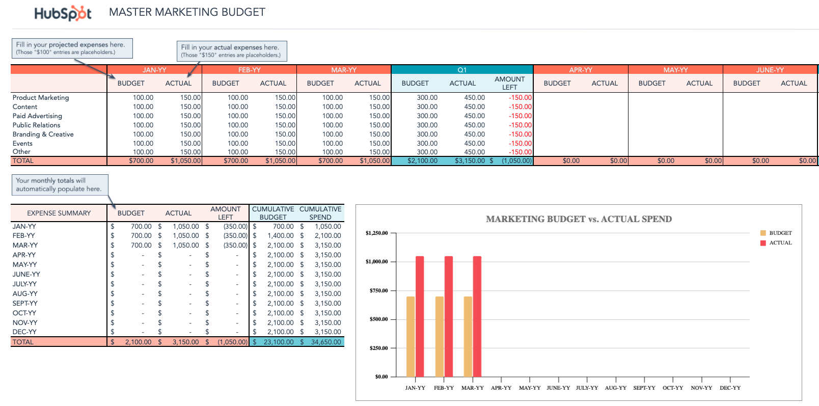The width and height of the screenshot is (819, 406).
Task: Click the MAR-YY month header
Action: [x=344, y=70]
